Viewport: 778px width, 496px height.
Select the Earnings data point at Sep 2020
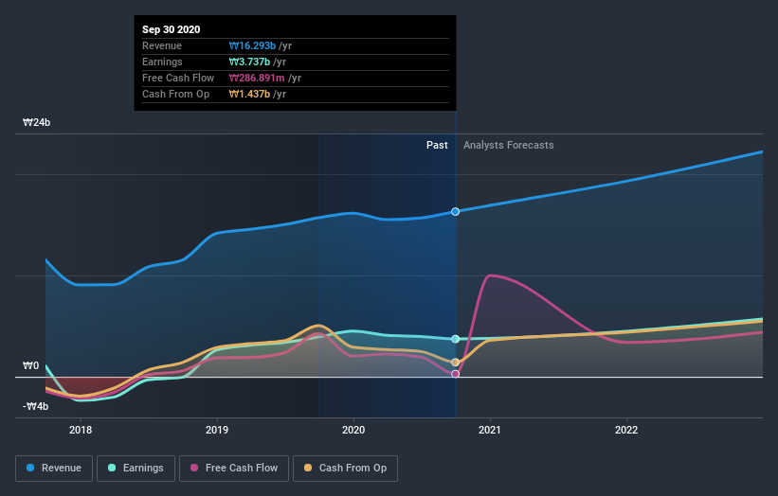(x=456, y=339)
